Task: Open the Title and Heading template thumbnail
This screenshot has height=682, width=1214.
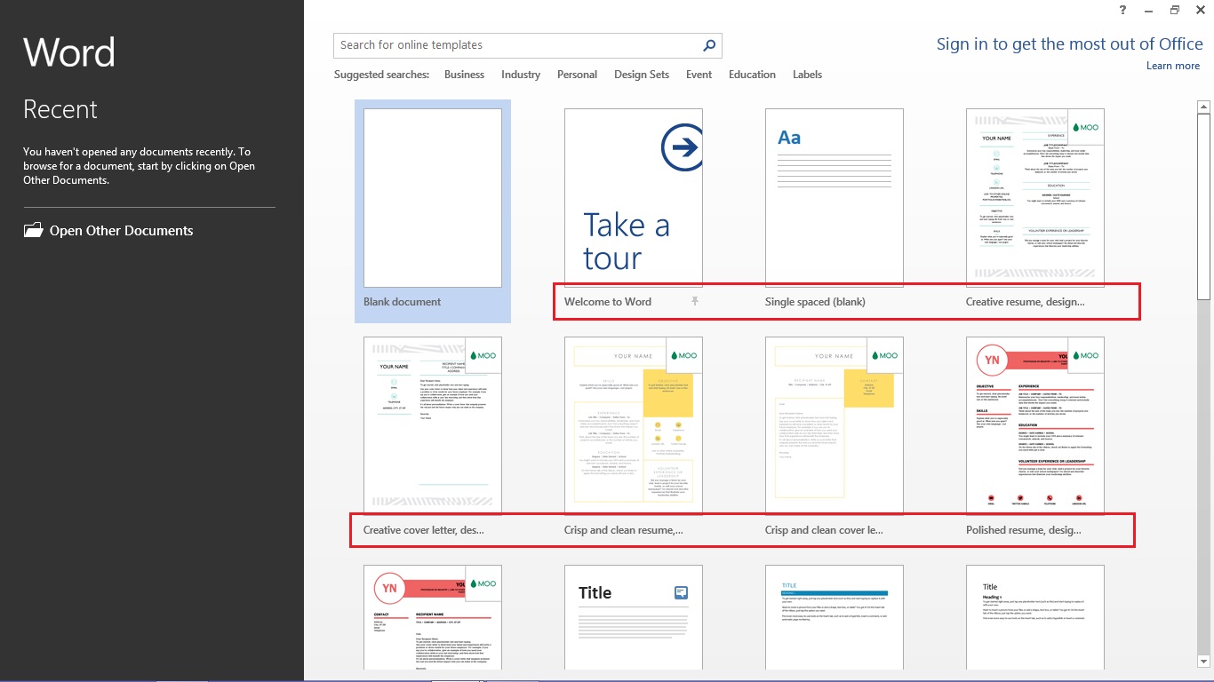Action: tap(1035, 617)
